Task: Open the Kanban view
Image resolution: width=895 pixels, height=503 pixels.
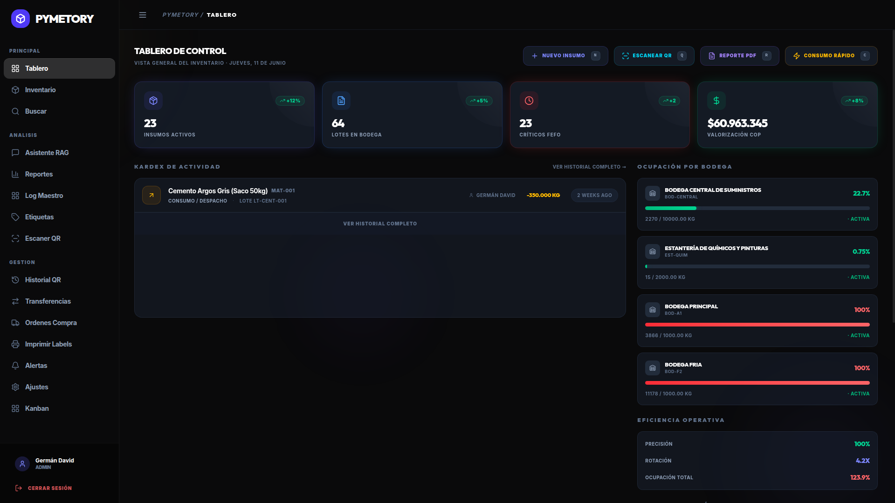Action: click(x=59, y=408)
